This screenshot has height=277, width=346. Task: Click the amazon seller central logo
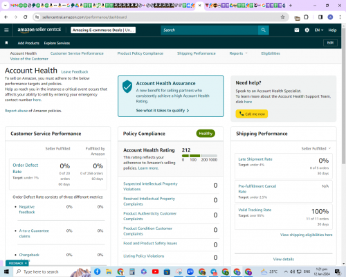[x=39, y=30]
